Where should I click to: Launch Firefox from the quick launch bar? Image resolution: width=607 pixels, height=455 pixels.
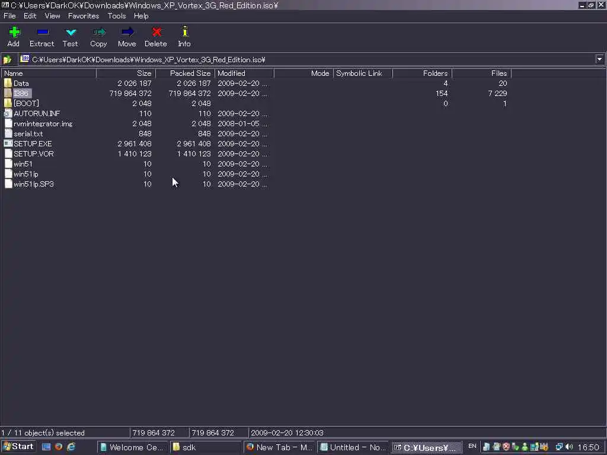click(x=59, y=447)
